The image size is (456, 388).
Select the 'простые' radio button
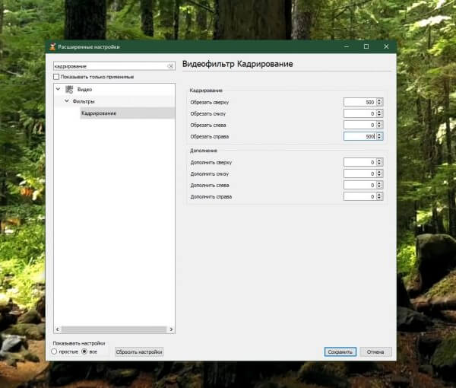54,352
